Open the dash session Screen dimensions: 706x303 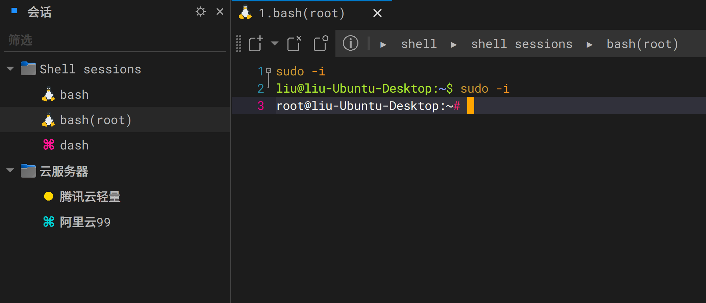point(74,145)
